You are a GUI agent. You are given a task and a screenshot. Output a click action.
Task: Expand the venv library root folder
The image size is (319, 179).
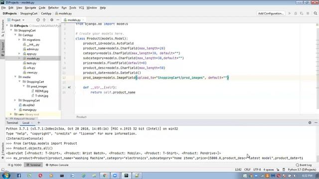11,114
